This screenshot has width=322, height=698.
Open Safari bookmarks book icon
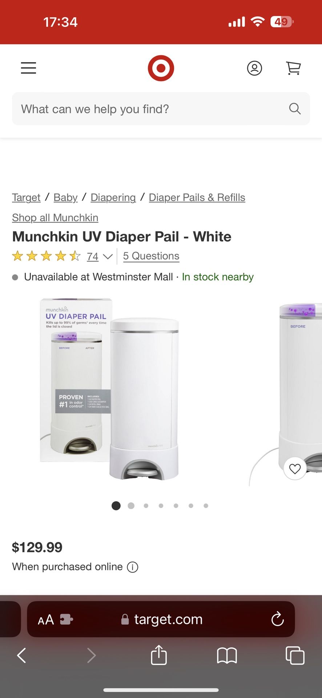click(227, 656)
